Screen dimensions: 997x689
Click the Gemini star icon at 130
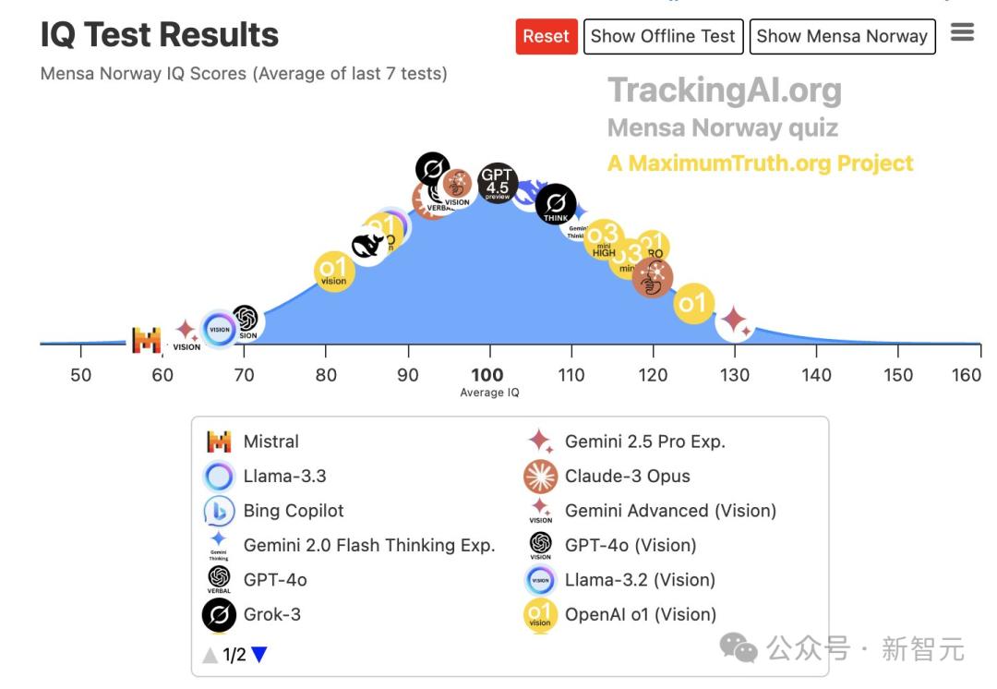click(x=735, y=320)
